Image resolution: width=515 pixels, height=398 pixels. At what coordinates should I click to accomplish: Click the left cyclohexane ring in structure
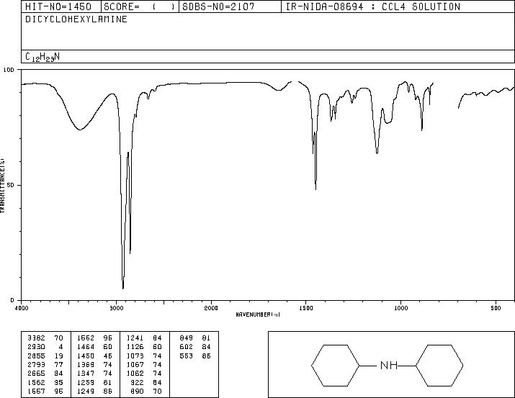pos(336,365)
